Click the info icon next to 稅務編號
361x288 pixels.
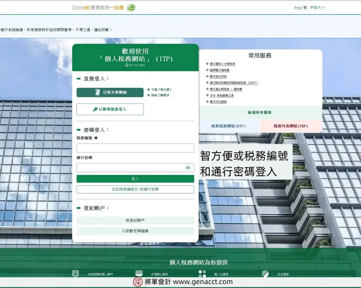click(96, 138)
